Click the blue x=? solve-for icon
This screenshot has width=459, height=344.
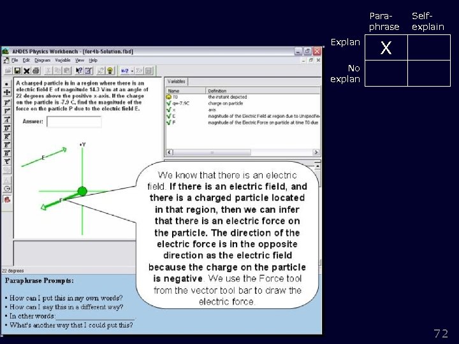pos(125,71)
